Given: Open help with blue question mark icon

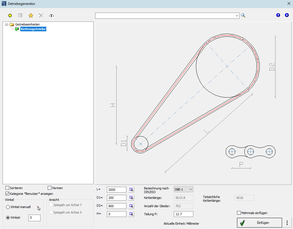Looking at the screenshot, I should 278,15.
